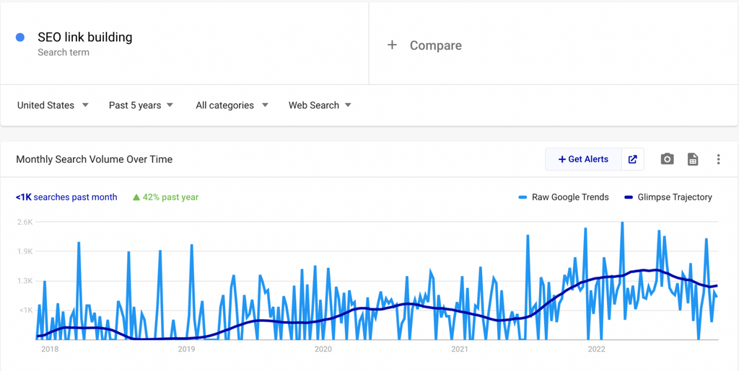Click the <1K searches past month link
The width and height of the screenshot is (739, 371).
(66, 197)
